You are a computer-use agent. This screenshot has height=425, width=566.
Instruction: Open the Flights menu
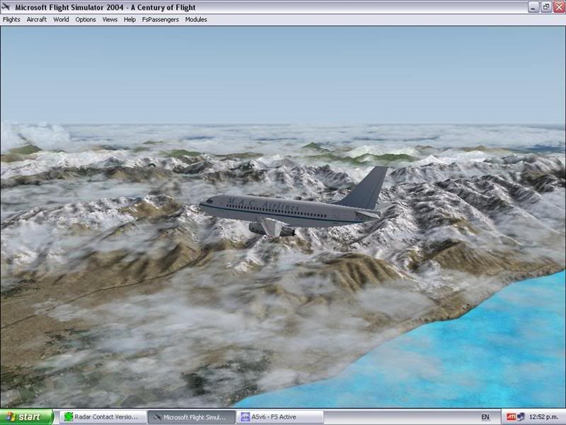11,20
